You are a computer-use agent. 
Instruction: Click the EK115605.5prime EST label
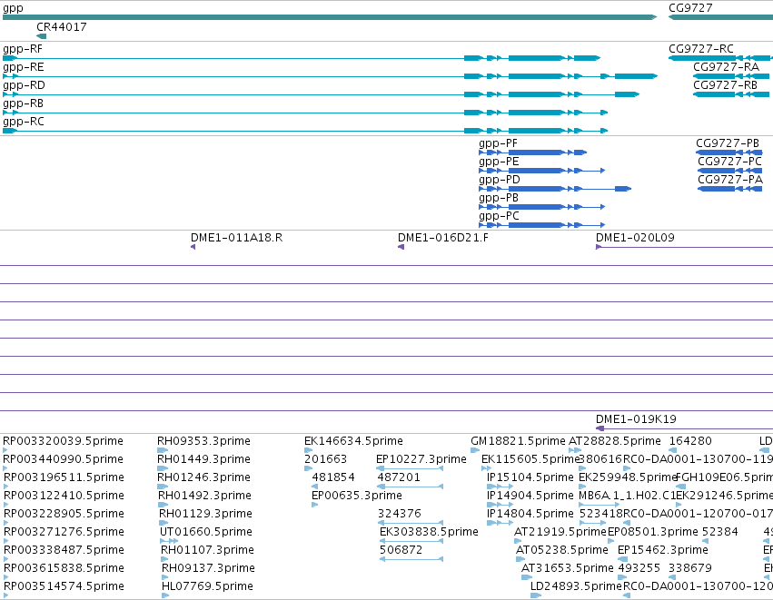click(x=530, y=459)
